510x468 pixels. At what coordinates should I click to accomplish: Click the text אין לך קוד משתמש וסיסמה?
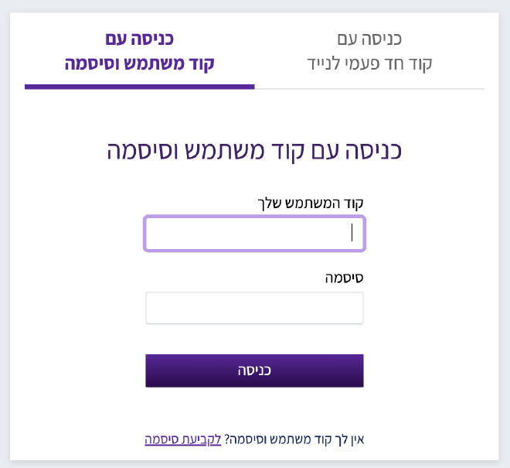(294, 439)
